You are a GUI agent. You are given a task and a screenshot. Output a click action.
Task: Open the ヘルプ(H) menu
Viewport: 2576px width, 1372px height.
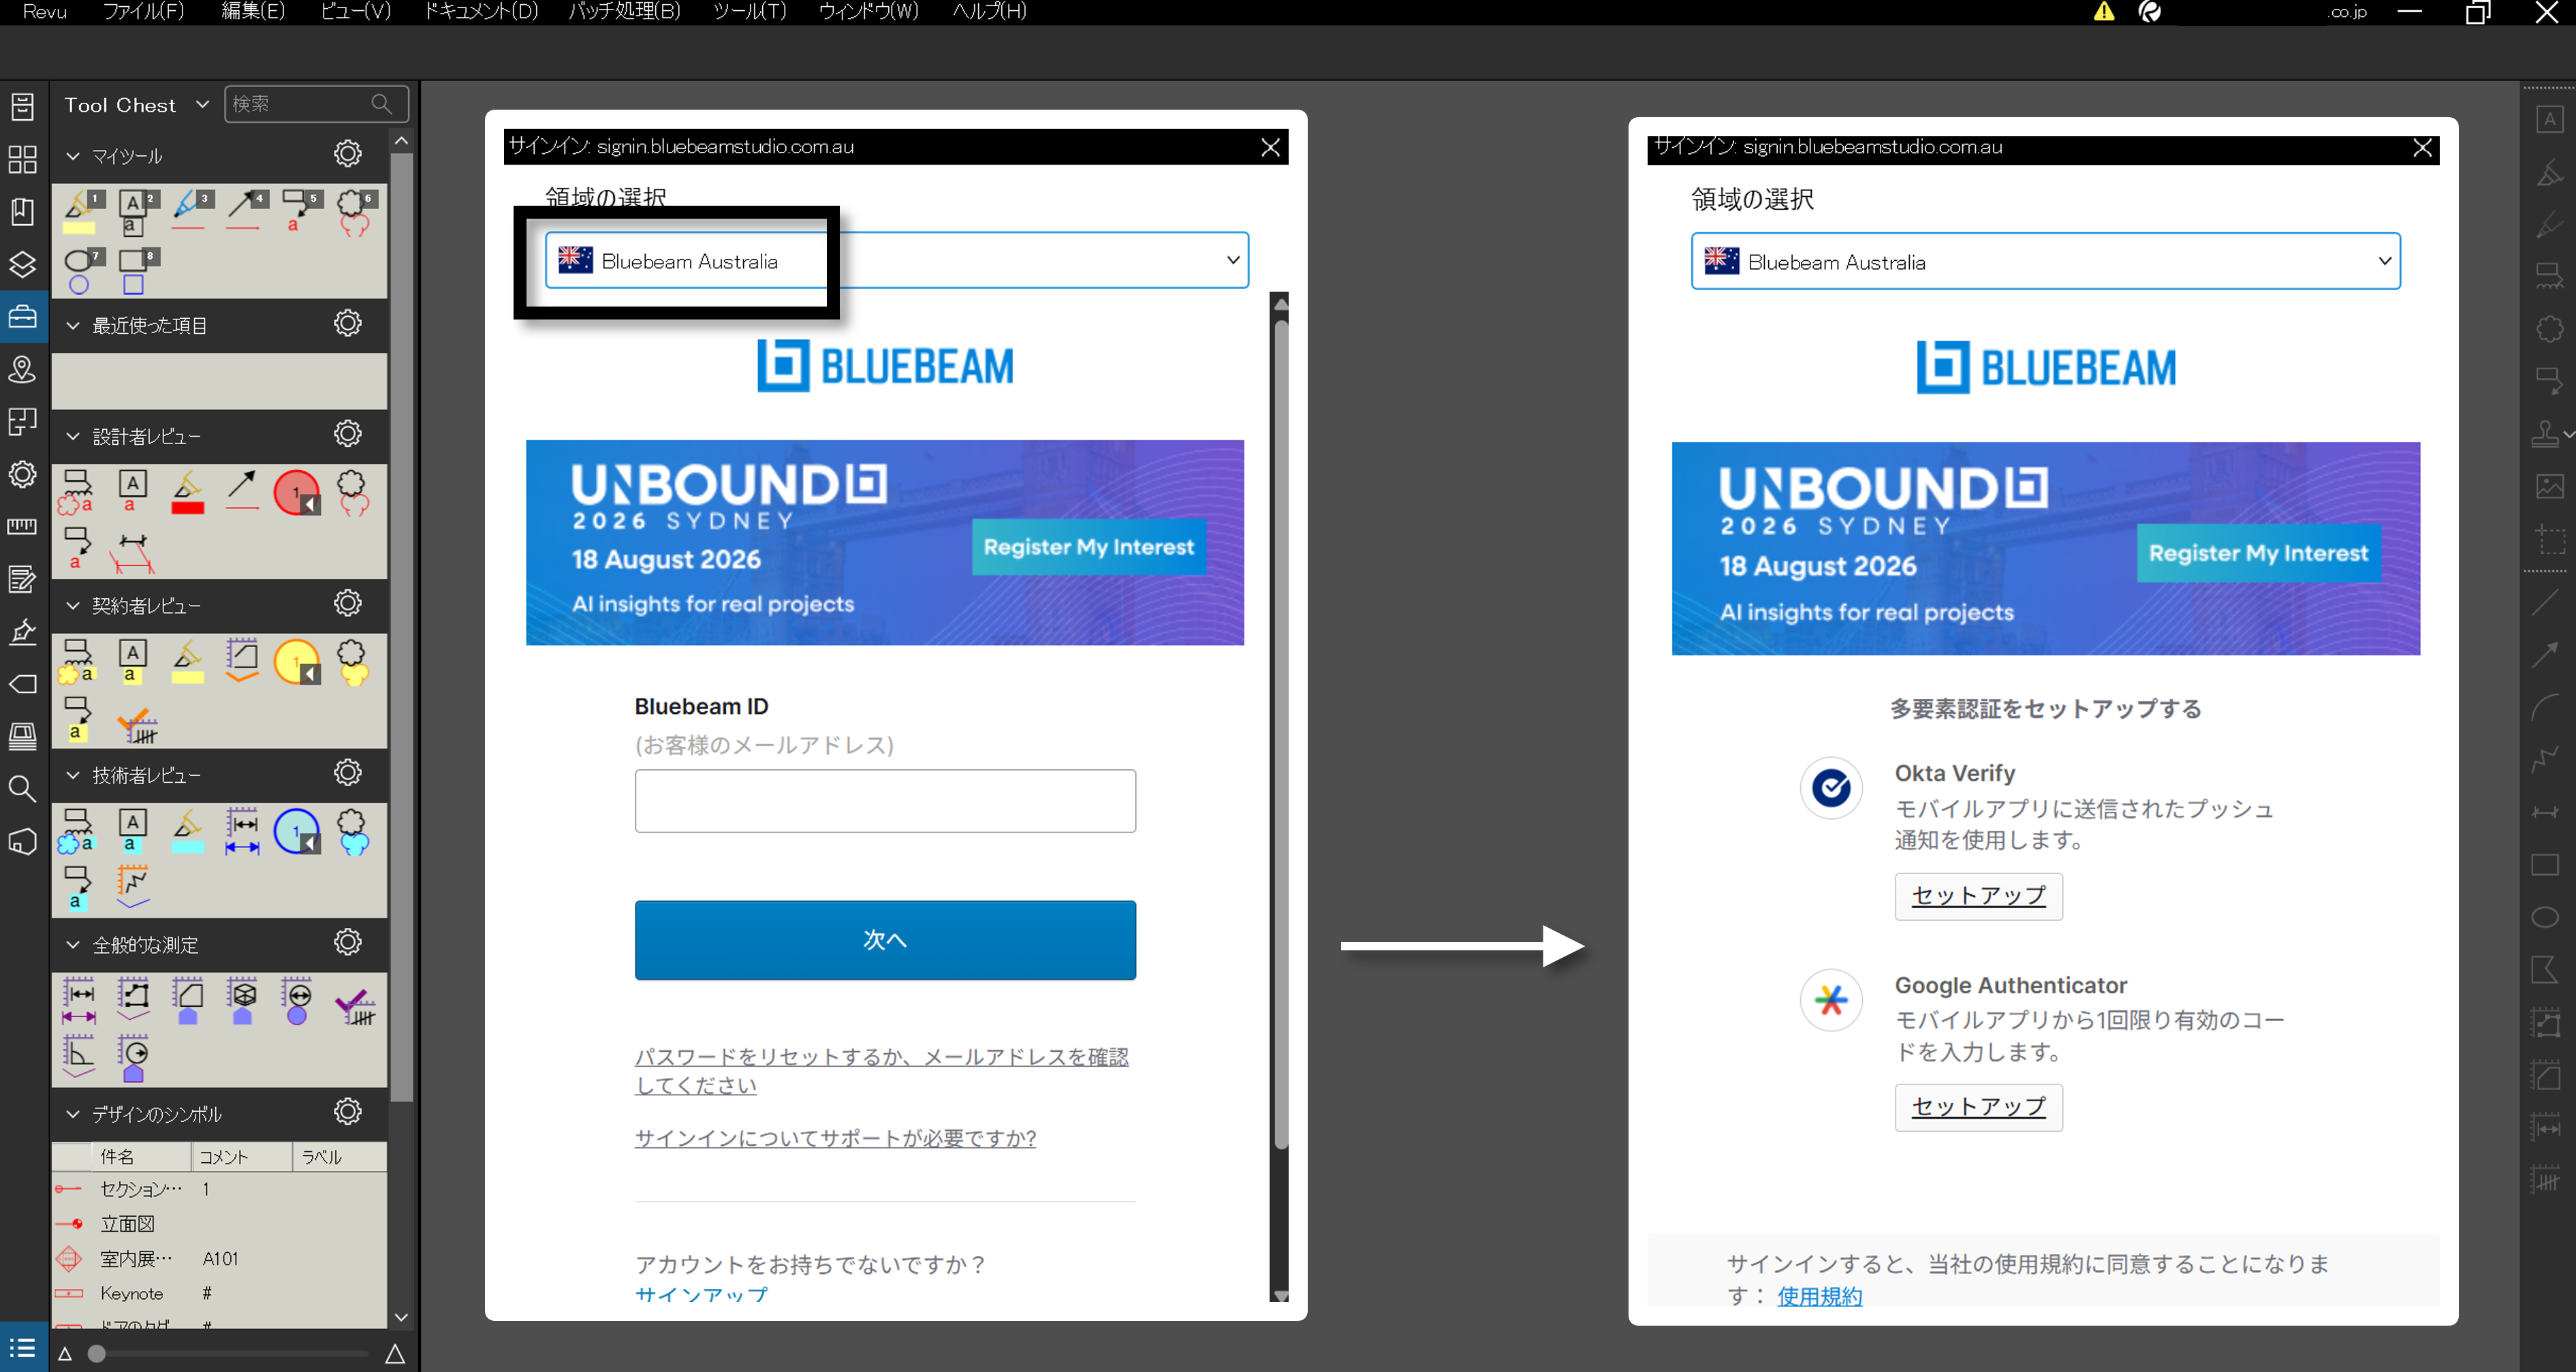click(989, 12)
